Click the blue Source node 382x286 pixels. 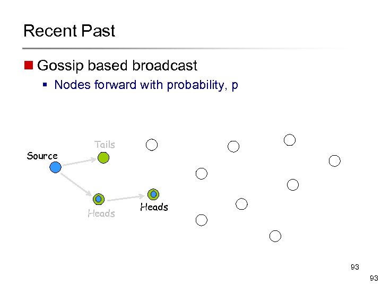click(56, 167)
